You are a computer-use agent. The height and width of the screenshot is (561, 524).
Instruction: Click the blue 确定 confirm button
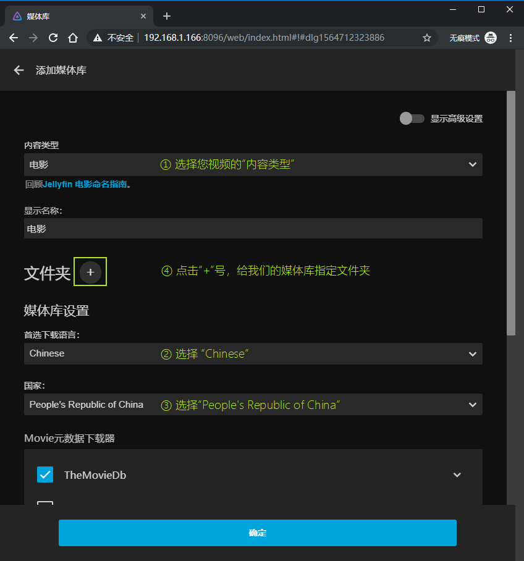pos(257,533)
